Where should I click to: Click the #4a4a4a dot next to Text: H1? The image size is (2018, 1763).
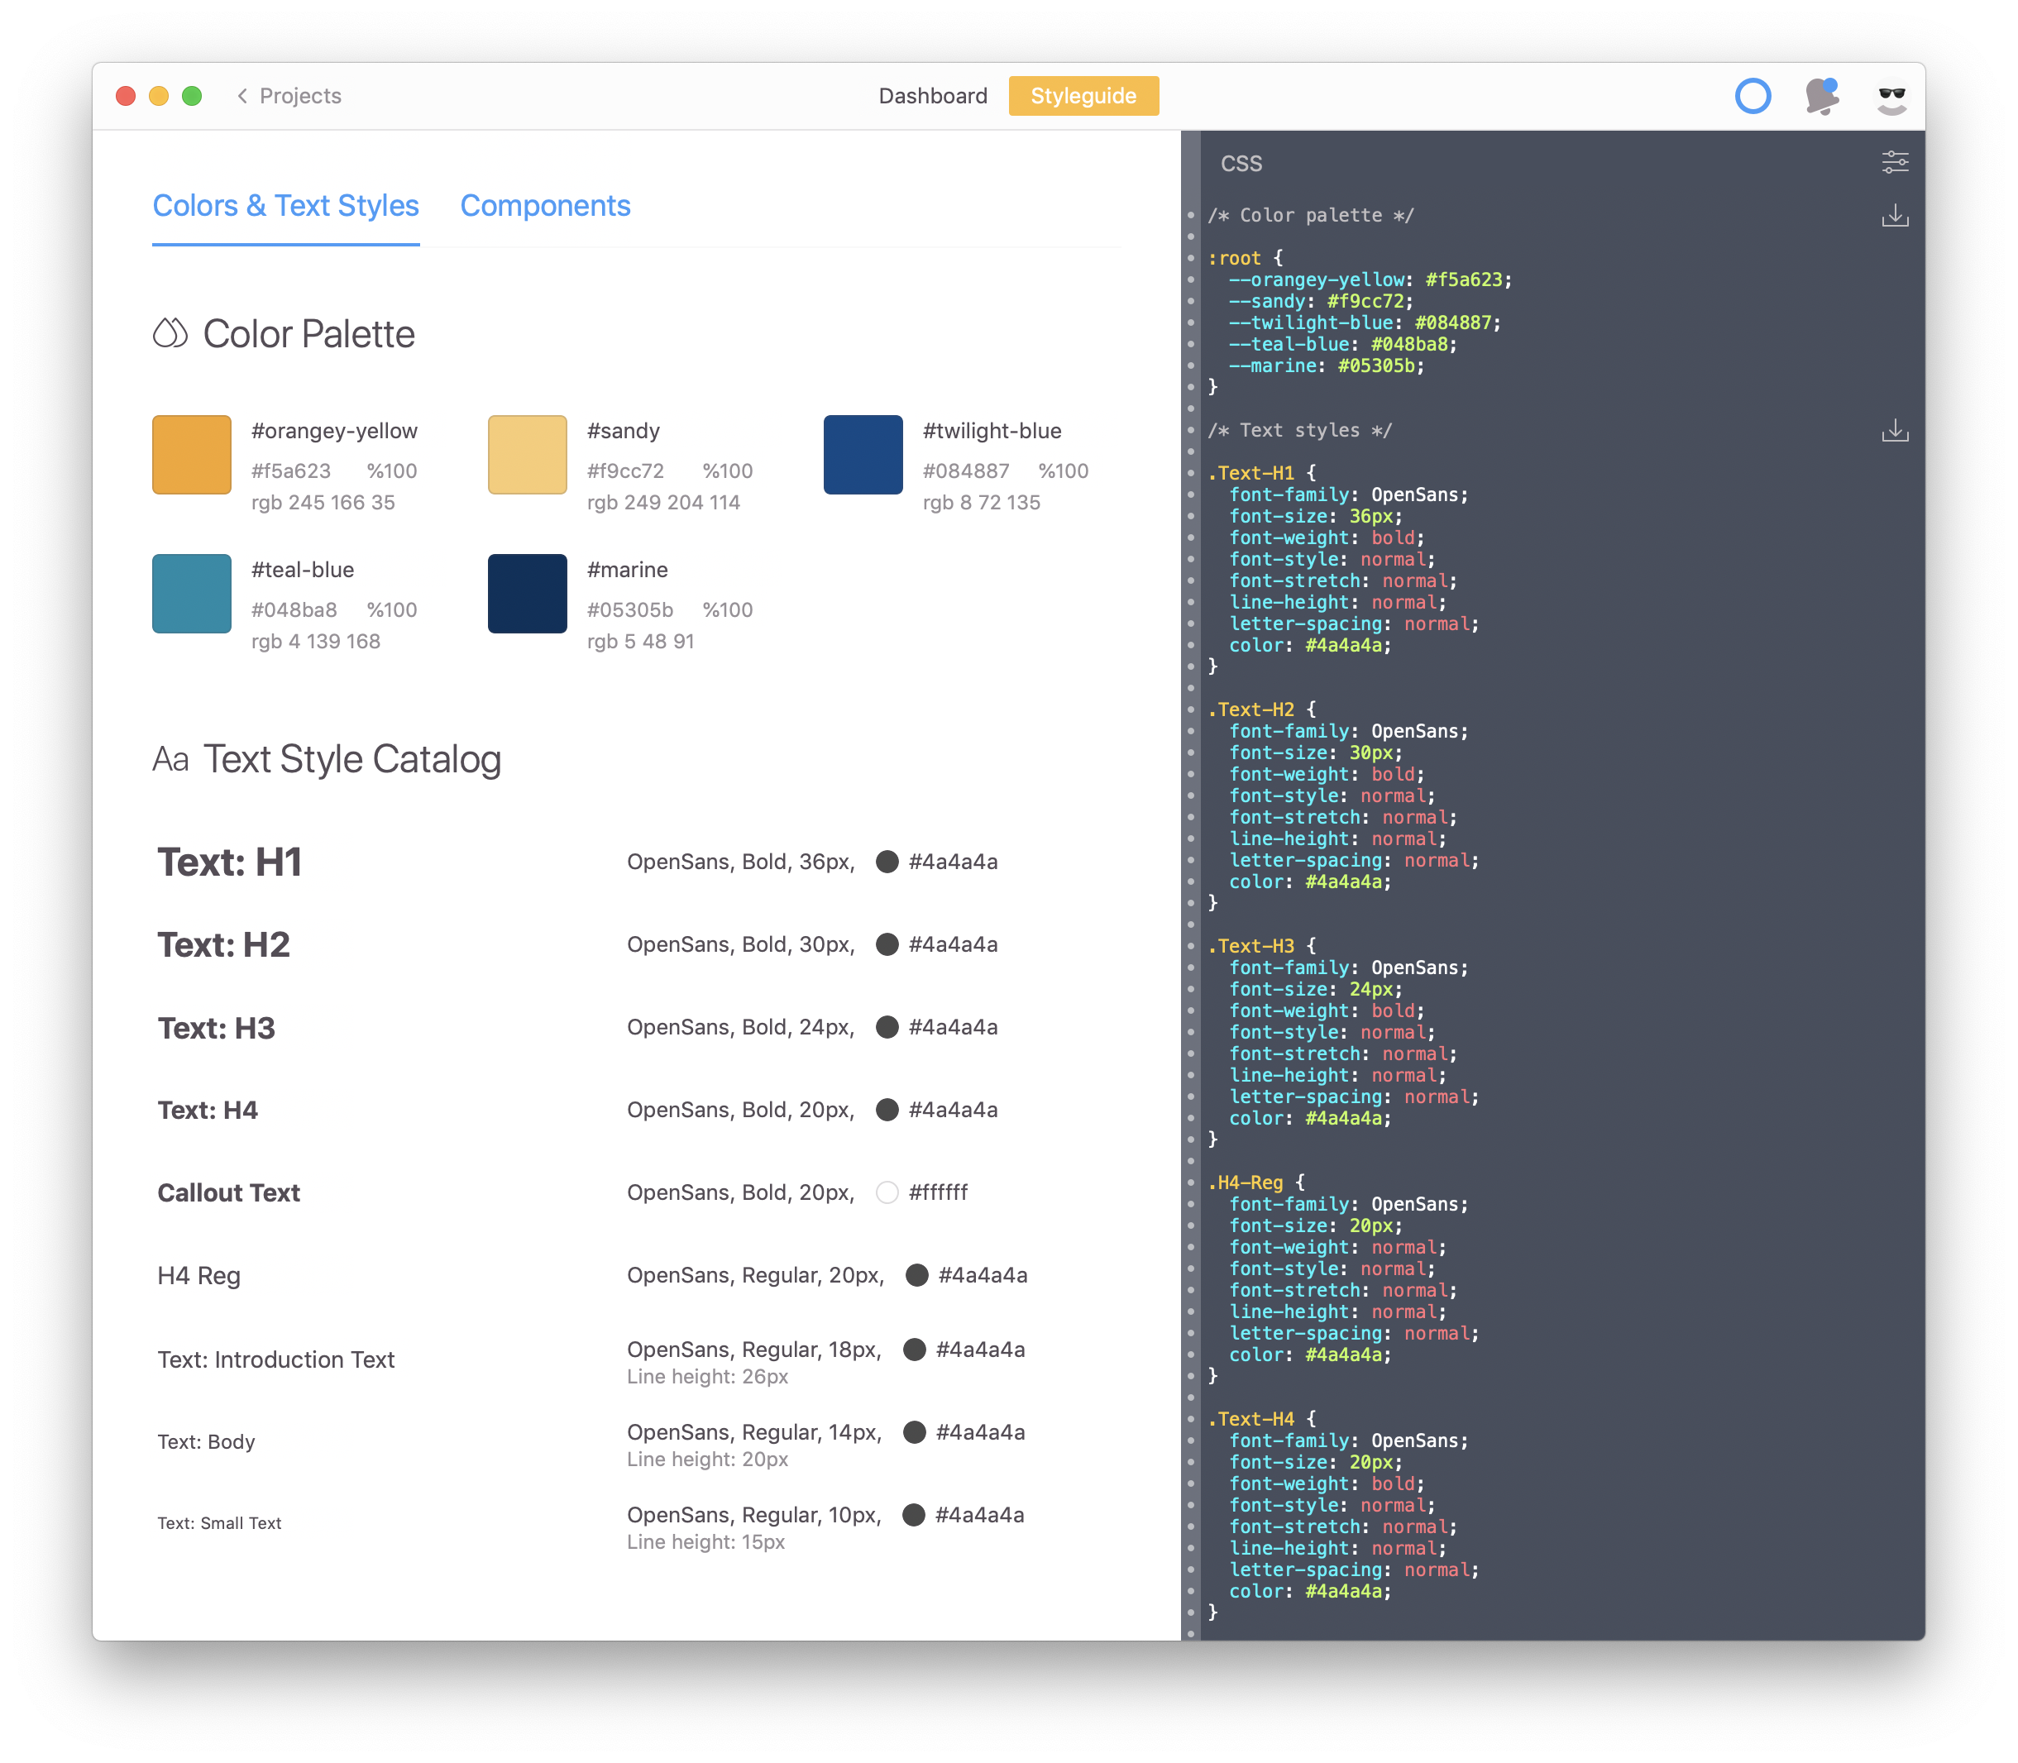tap(887, 862)
